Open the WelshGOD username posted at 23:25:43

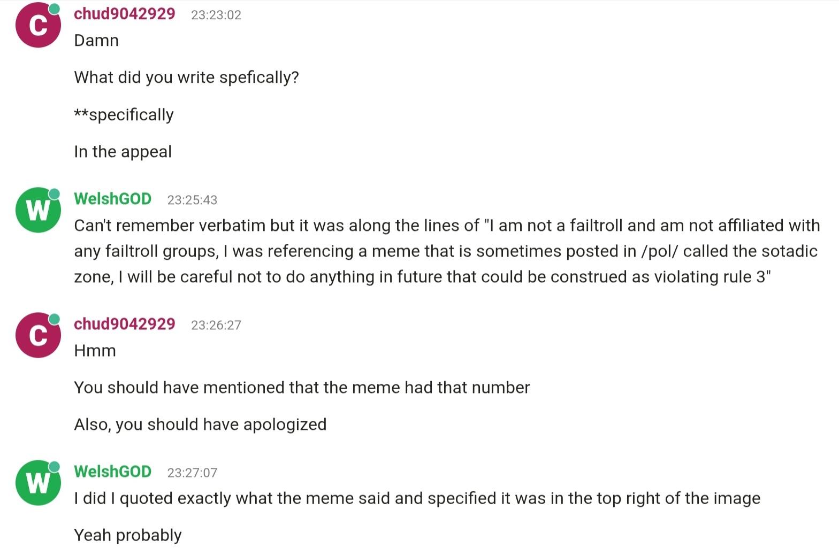[112, 199]
